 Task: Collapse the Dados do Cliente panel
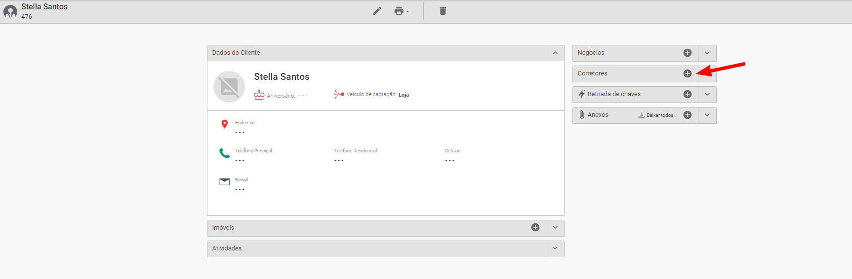(555, 53)
